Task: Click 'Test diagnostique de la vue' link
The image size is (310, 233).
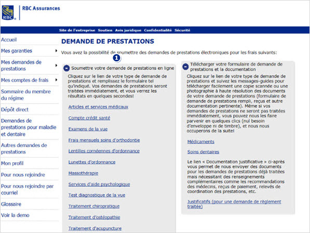Action: (x=97, y=195)
